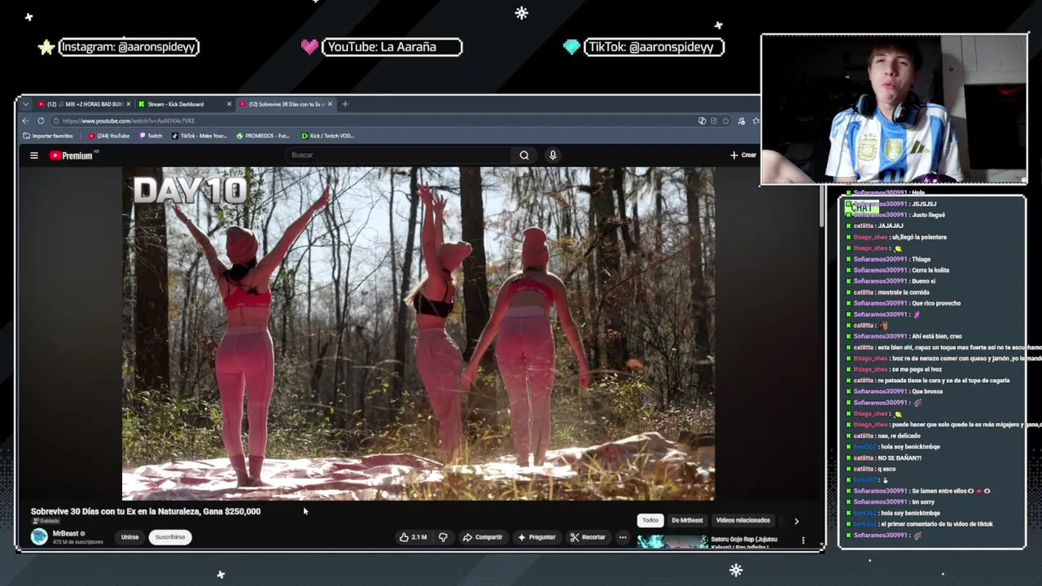This screenshot has width=1042, height=586.
Task: Close the MIX +2 HORAS tab
Action: 128,104
